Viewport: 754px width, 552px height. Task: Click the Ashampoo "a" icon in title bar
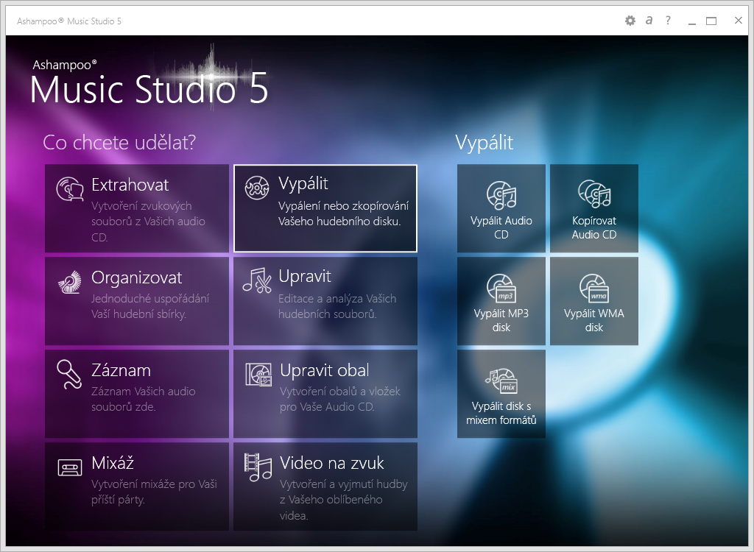649,20
